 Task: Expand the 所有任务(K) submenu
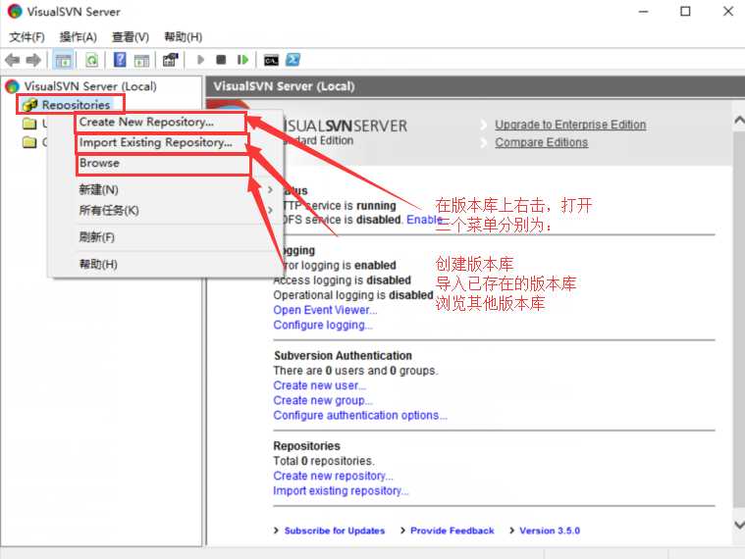pyautogui.click(x=164, y=210)
